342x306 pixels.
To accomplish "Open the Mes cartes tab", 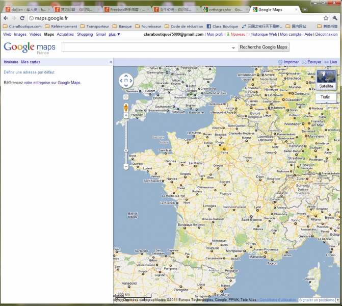I will point(31,62).
